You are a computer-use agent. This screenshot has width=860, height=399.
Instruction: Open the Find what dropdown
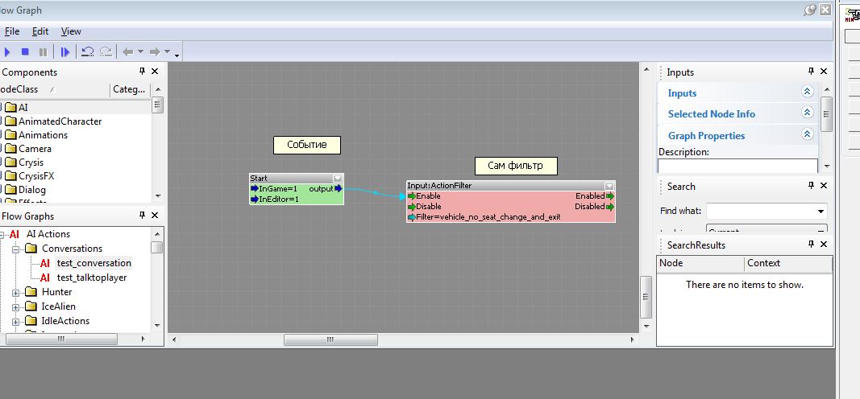click(x=821, y=212)
